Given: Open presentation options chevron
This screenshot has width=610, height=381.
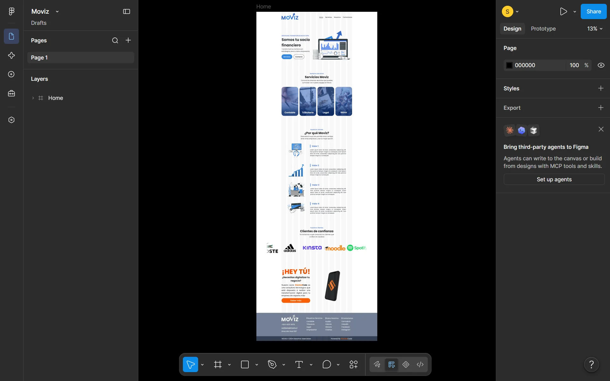Looking at the screenshot, I should point(575,11).
